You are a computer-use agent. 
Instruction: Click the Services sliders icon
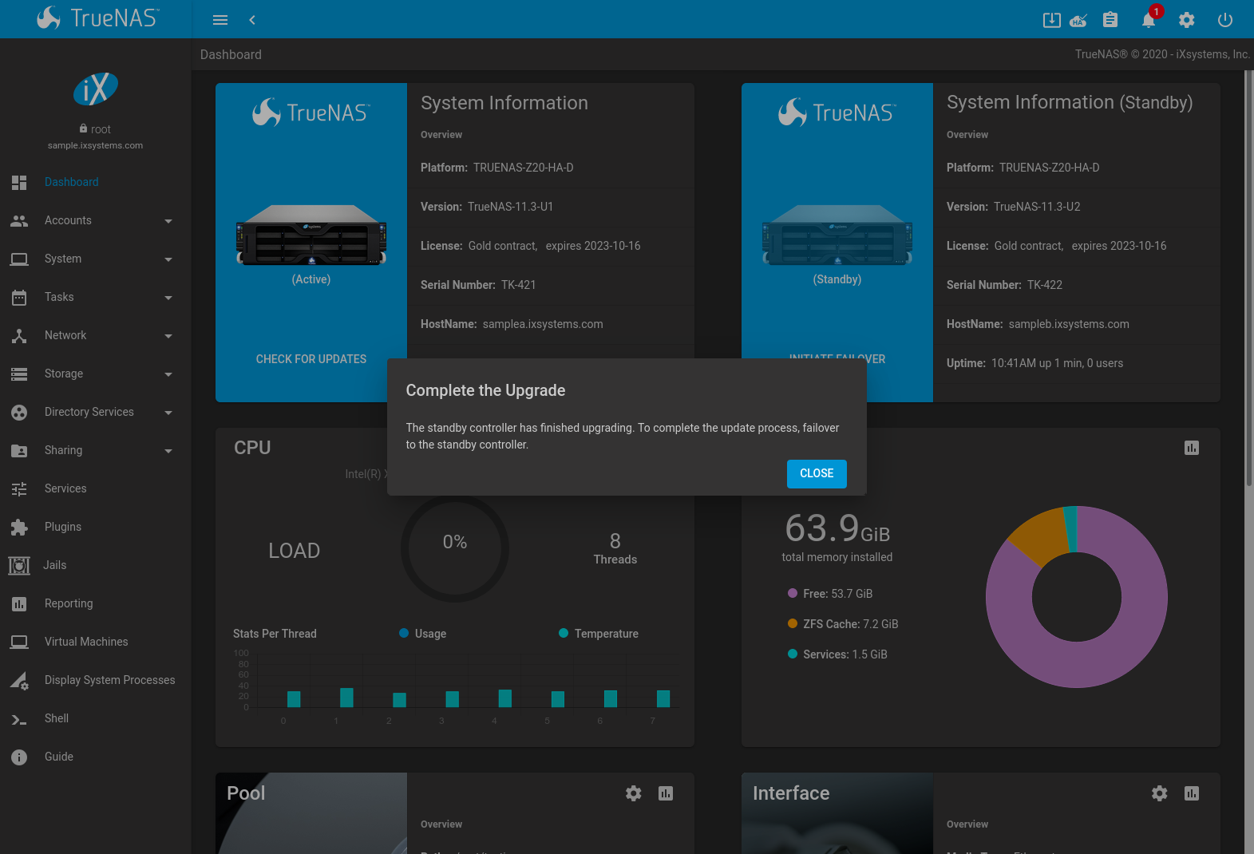tap(19, 488)
